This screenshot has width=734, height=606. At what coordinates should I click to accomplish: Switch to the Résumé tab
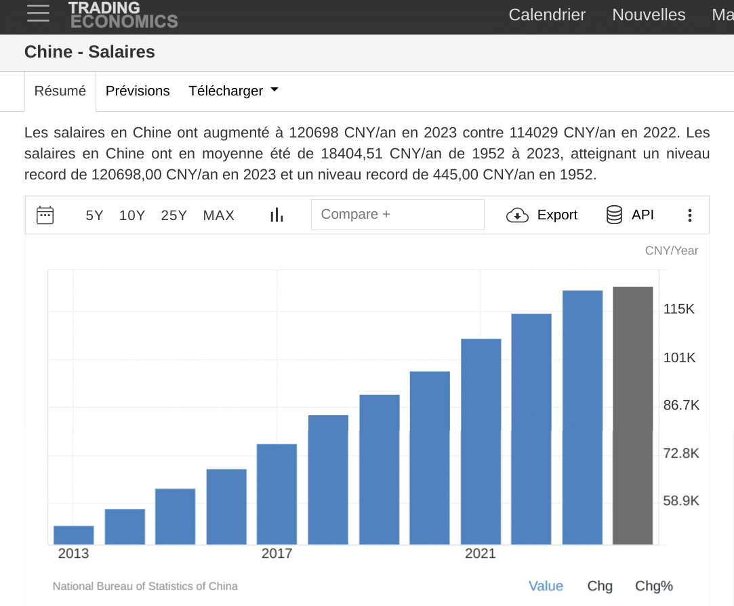tap(60, 91)
